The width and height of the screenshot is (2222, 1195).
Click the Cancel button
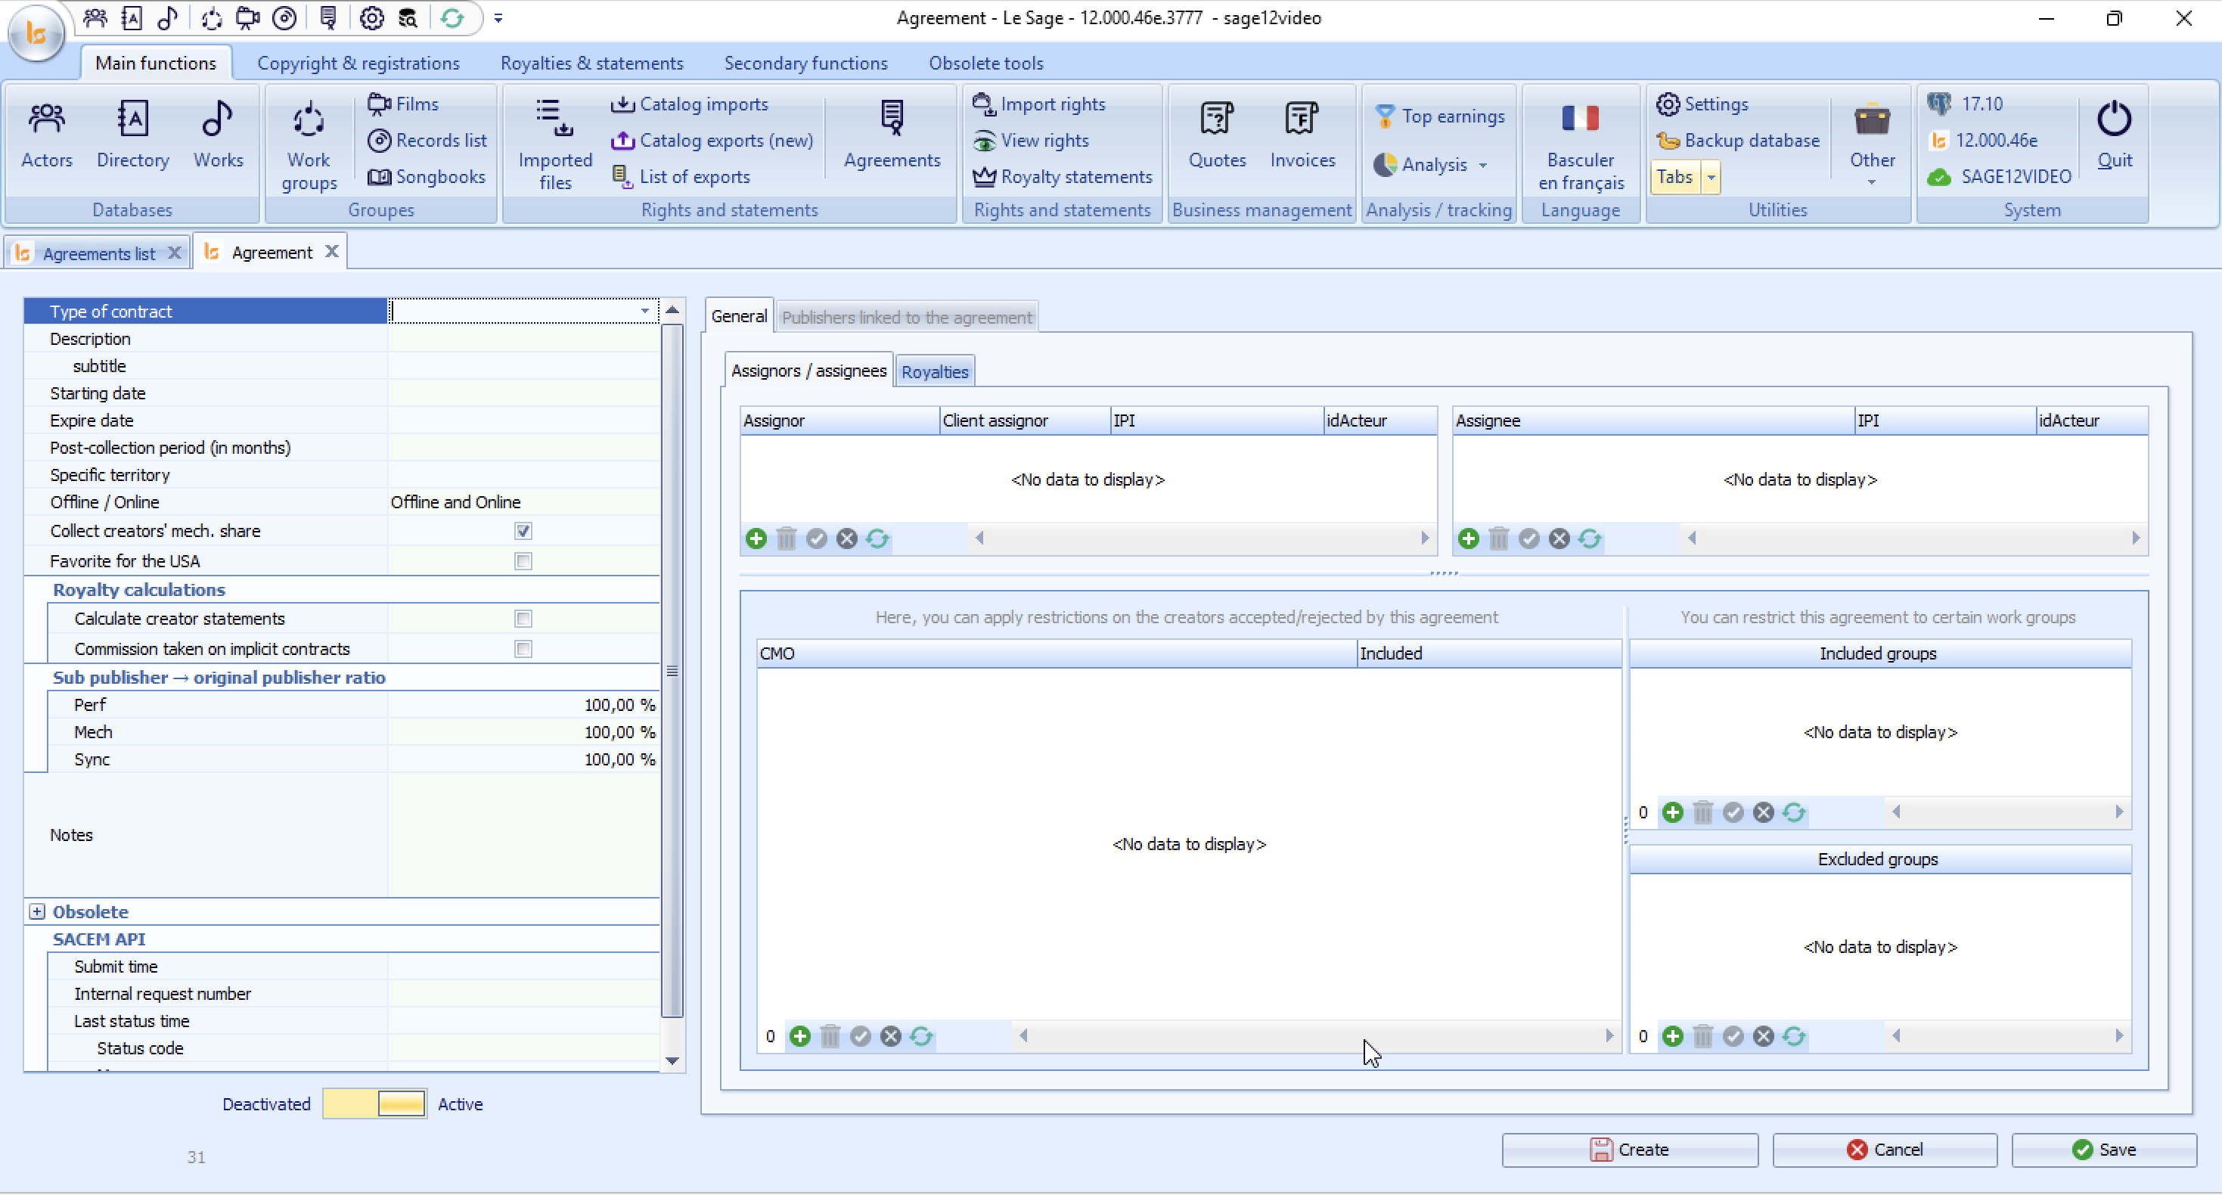tap(1885, 1150)
